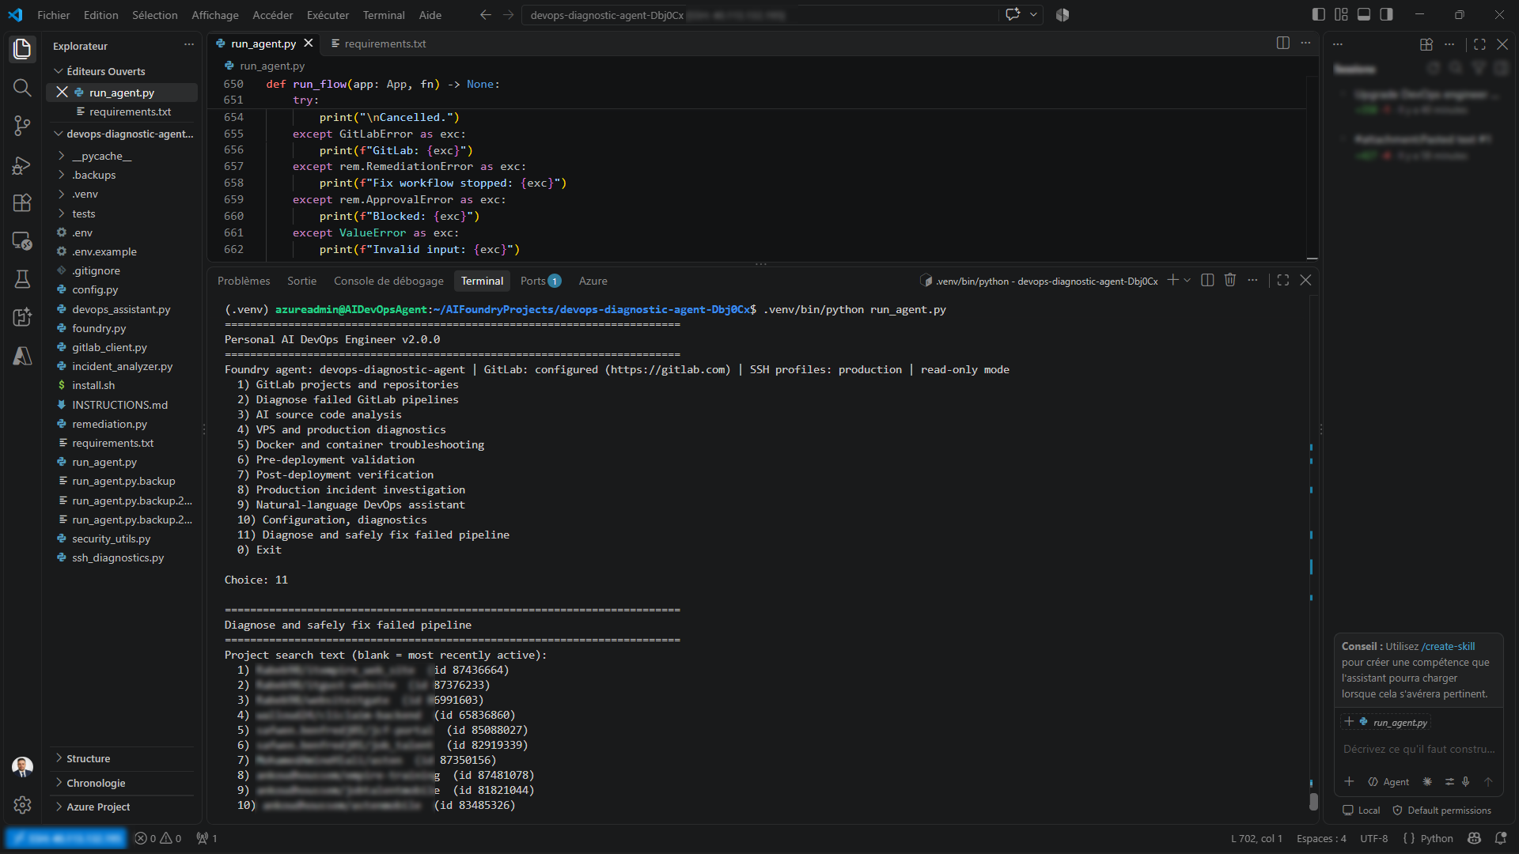Open Run and Debug view
Screen dimensions: 1519x854
tap(22, 164)
